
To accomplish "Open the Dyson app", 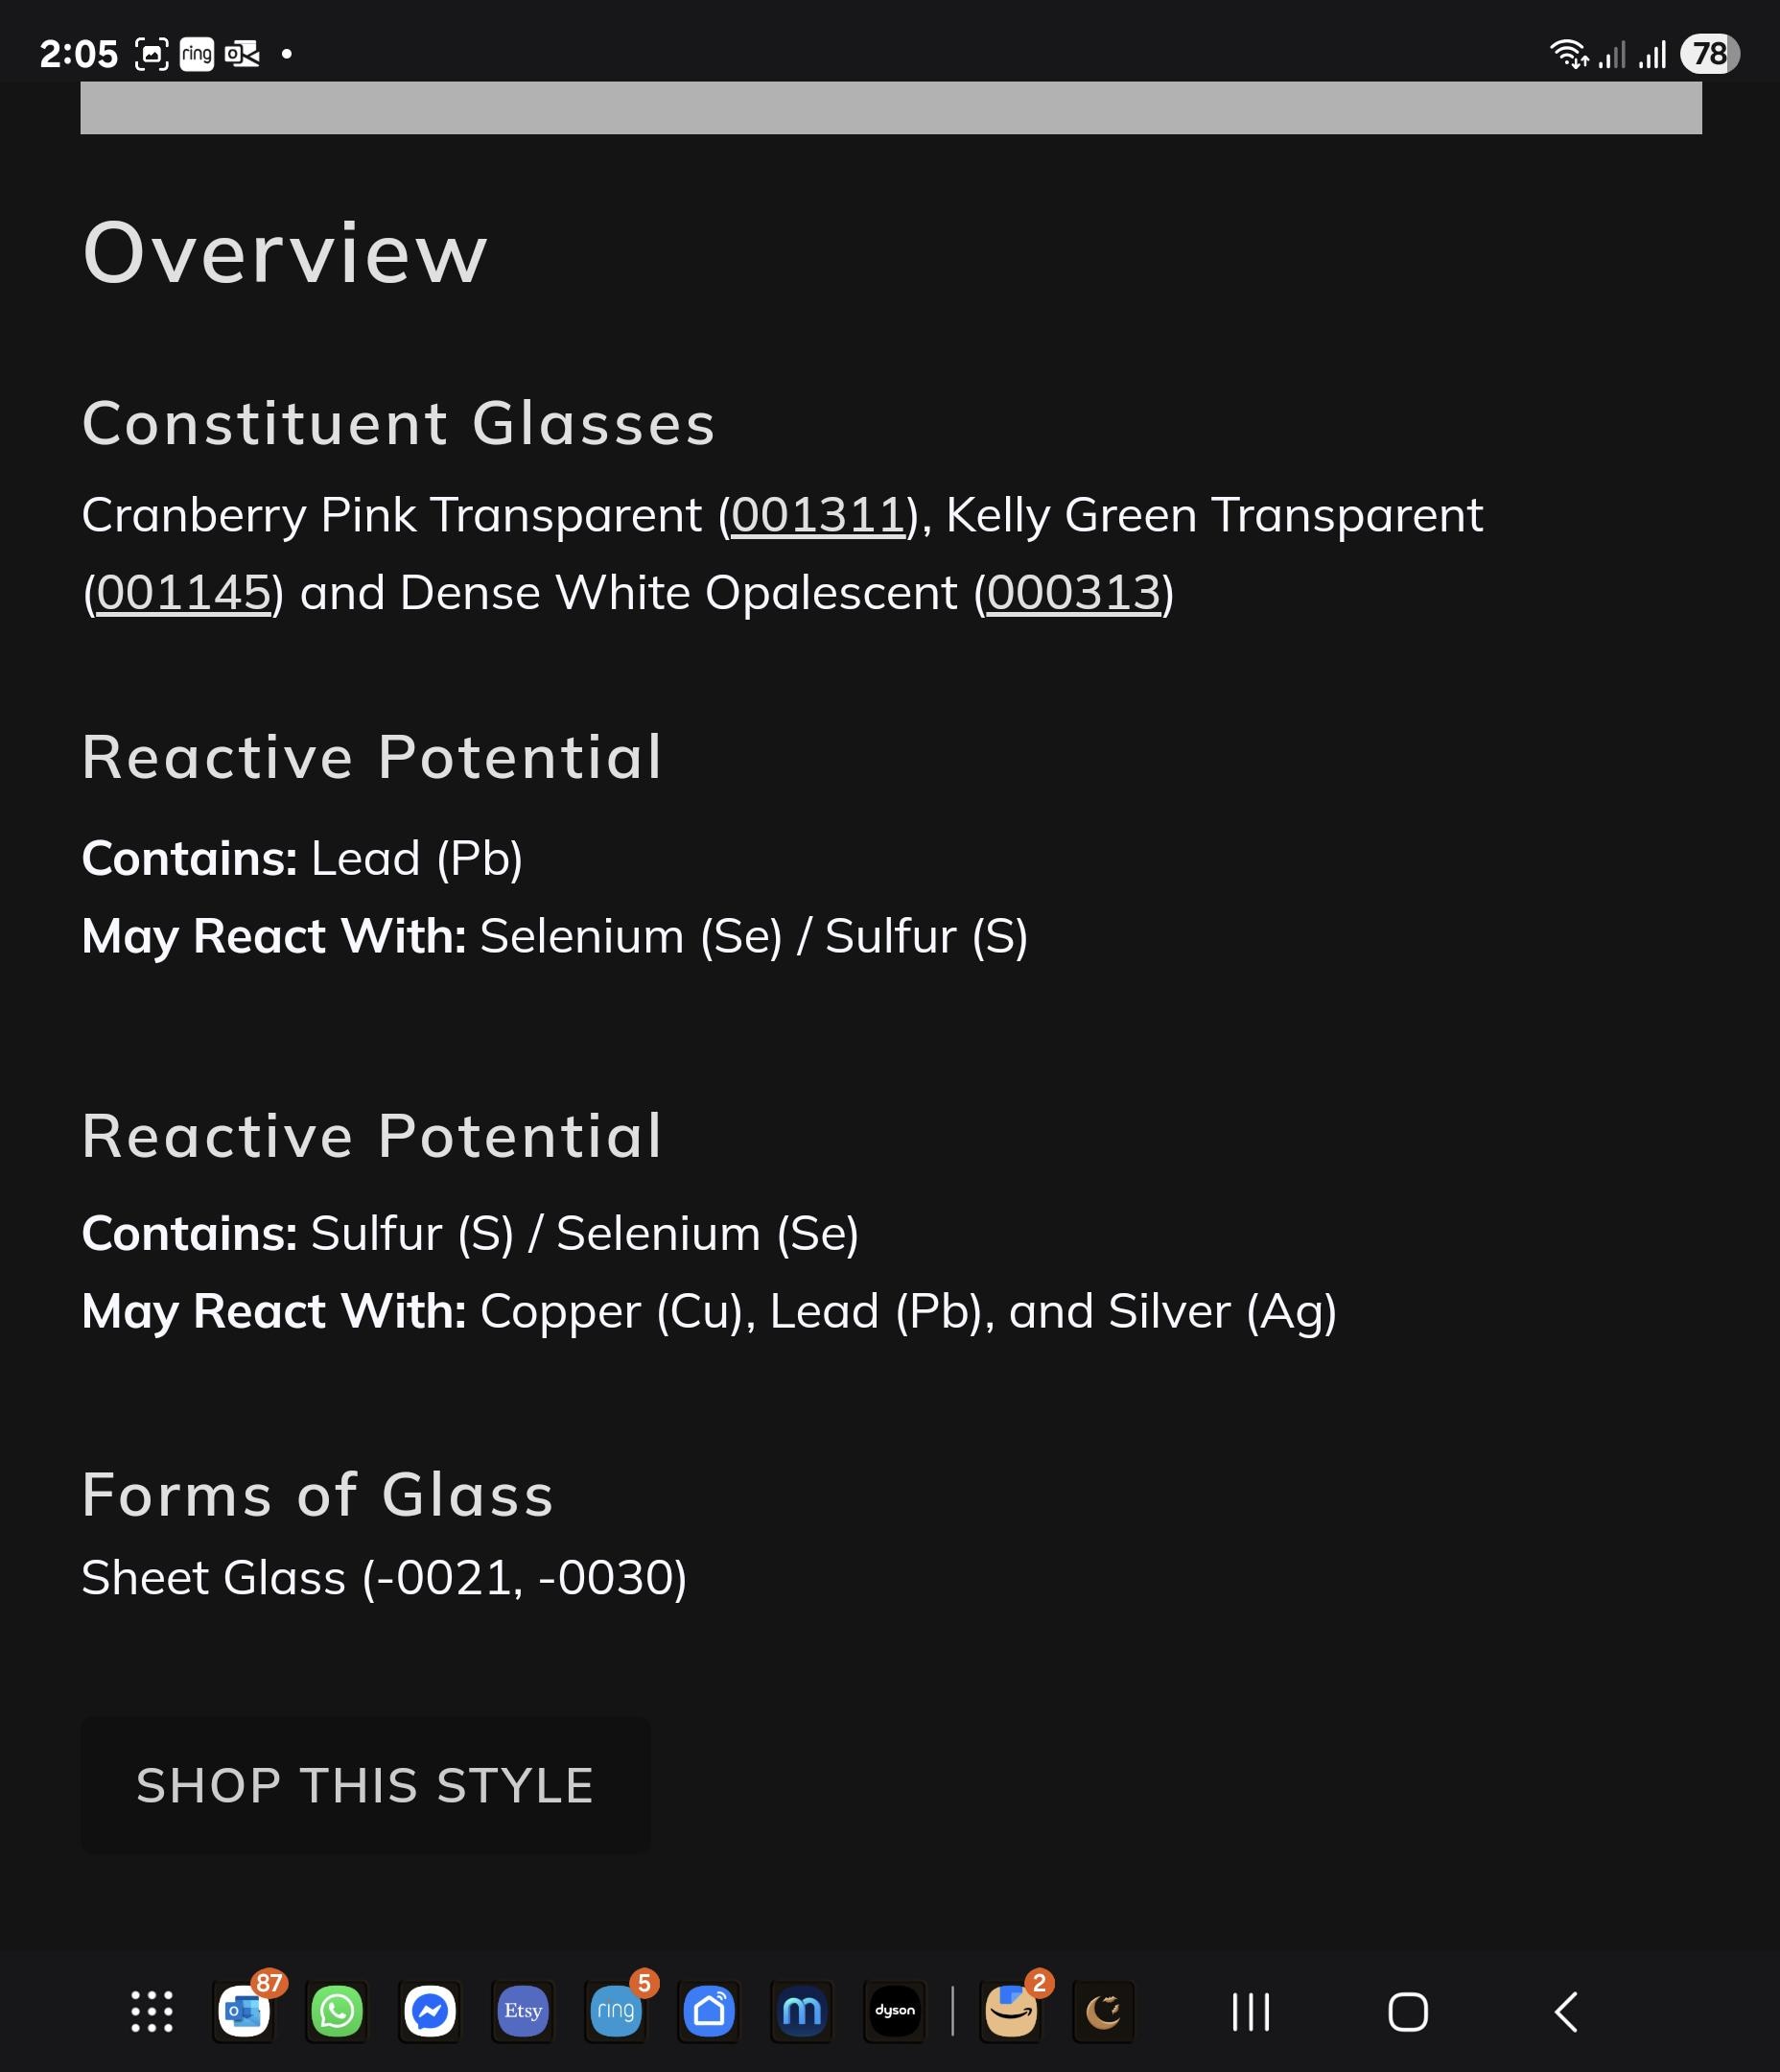I will click(x=895, y=2011).
